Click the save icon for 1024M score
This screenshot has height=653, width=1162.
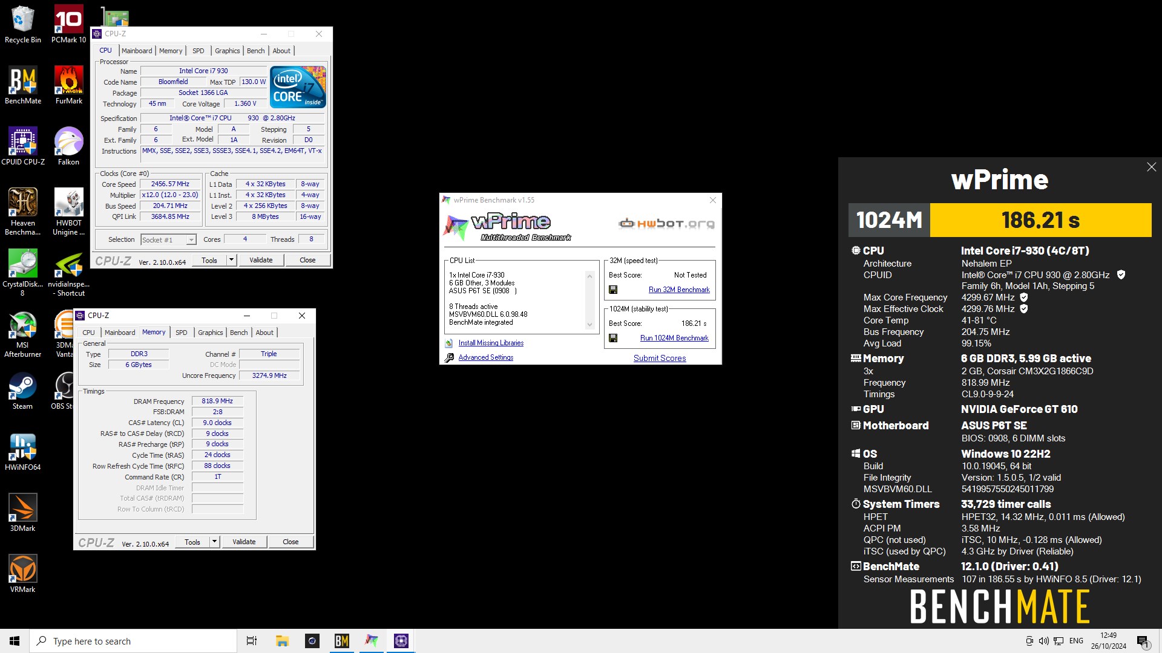pyautogui.click(x=613, y=338)
